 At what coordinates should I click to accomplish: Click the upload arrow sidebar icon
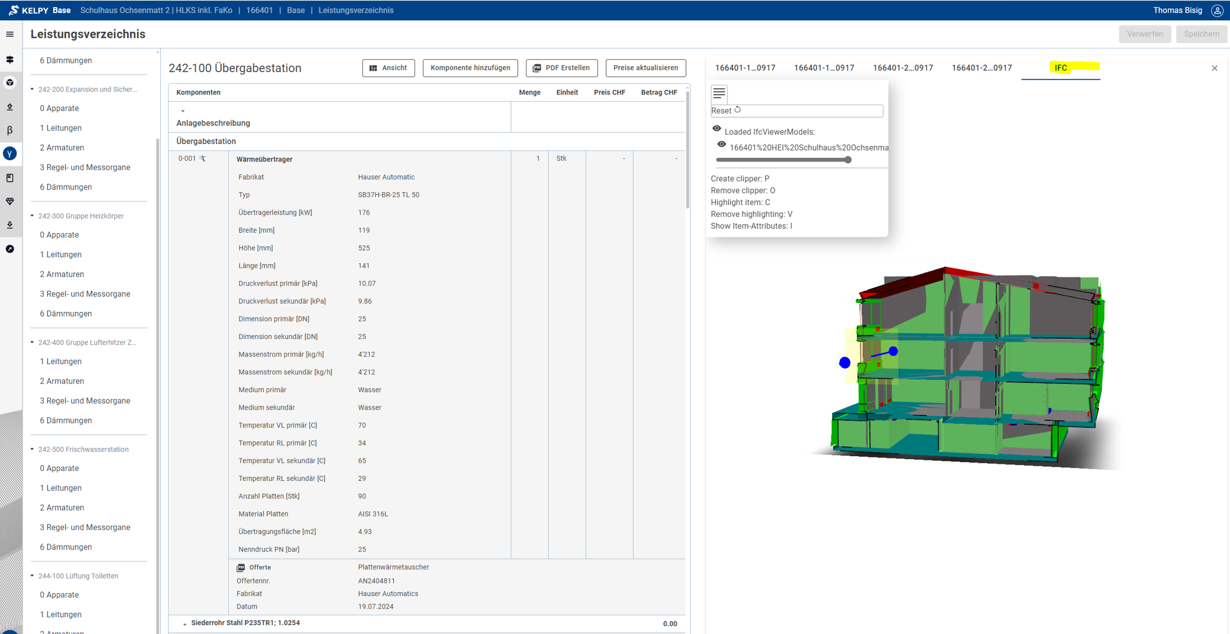[x=10, y=107]
